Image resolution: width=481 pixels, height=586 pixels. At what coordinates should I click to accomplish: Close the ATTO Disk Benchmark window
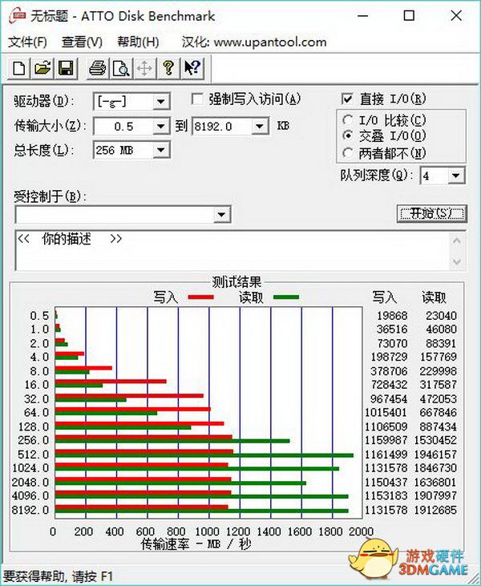[x=456, y=16]
